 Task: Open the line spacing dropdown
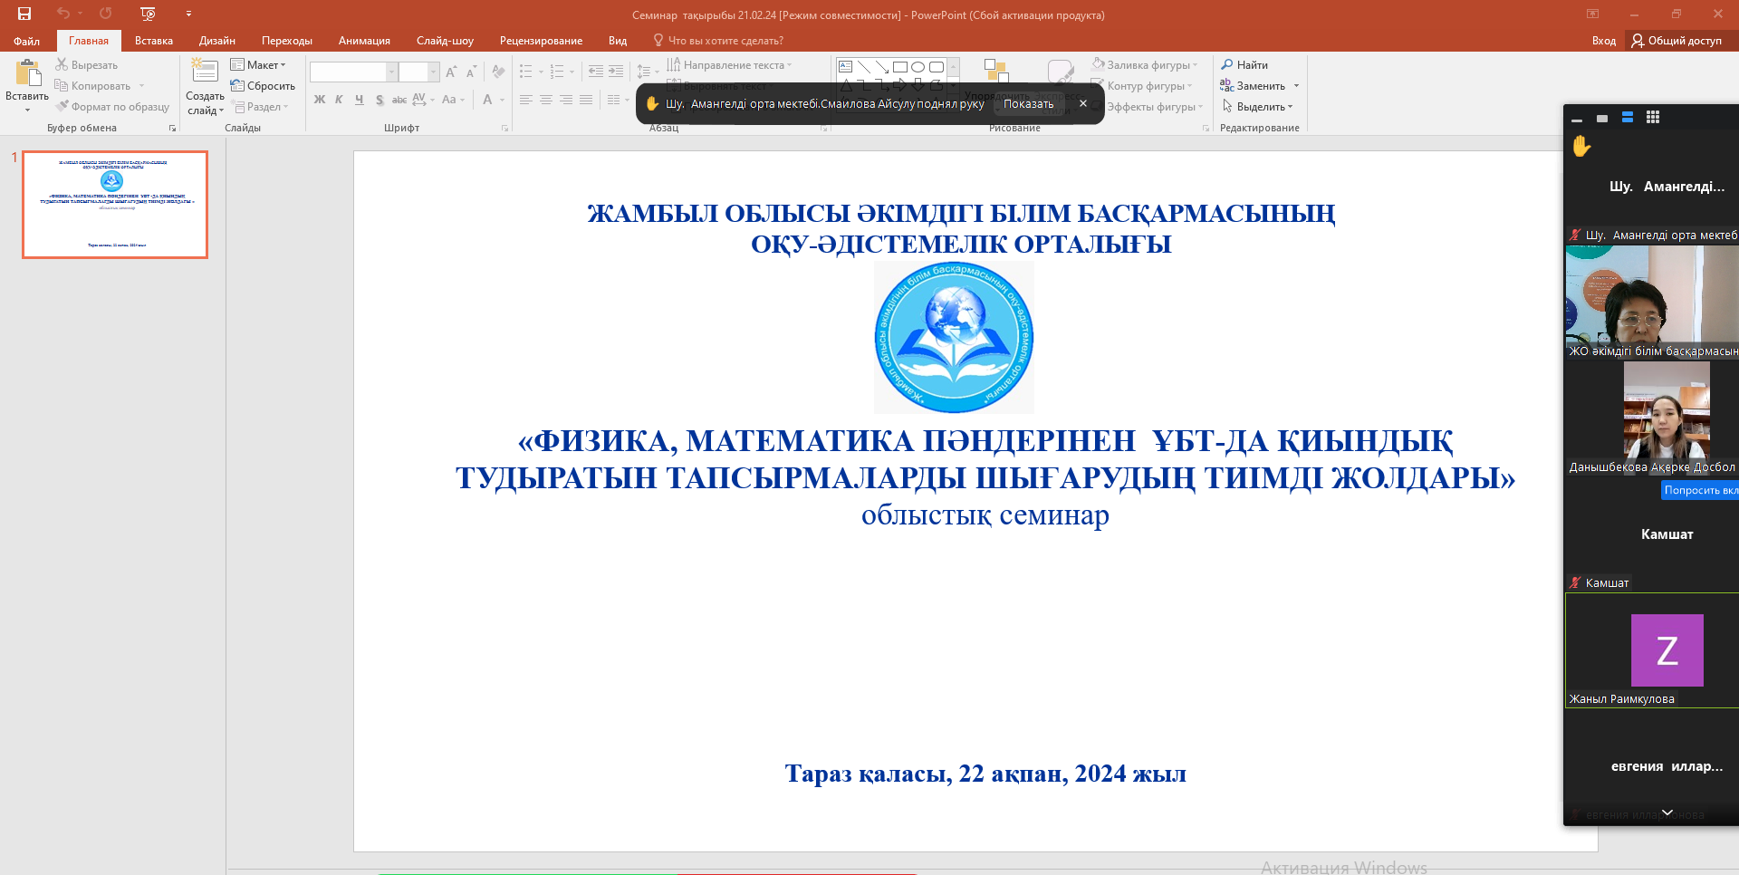[x=646, y=72]
